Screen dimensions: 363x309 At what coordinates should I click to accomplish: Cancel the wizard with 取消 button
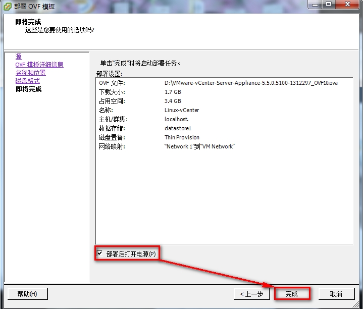click(x=336, y=294)
